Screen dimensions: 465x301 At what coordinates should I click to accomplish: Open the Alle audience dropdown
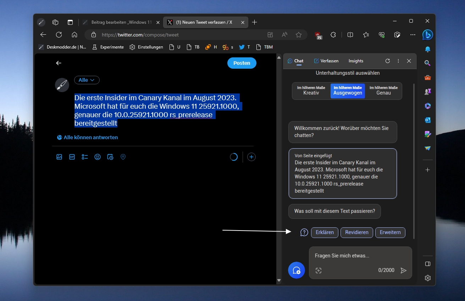point(87,80)
